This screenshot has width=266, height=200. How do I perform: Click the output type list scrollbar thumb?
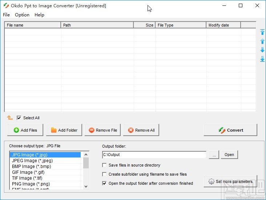86,163
